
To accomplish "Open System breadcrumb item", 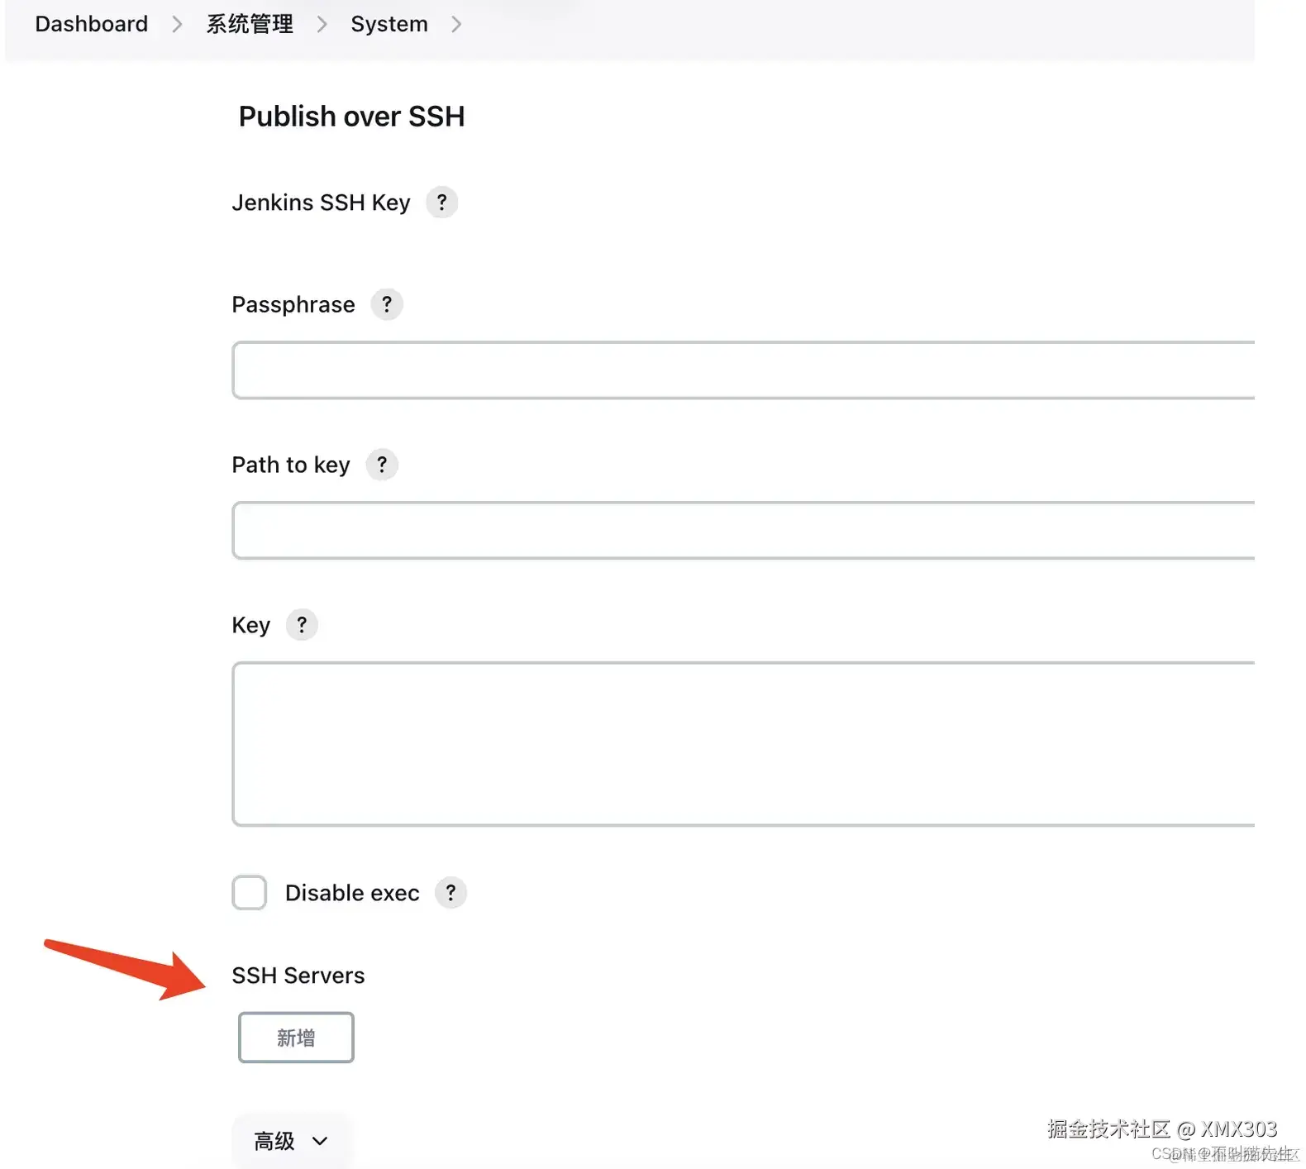I will (x=389, y=24).
